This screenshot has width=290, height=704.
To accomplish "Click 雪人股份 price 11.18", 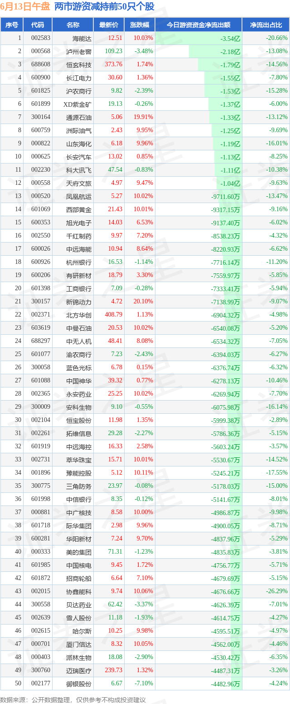I will pos(115,618).
